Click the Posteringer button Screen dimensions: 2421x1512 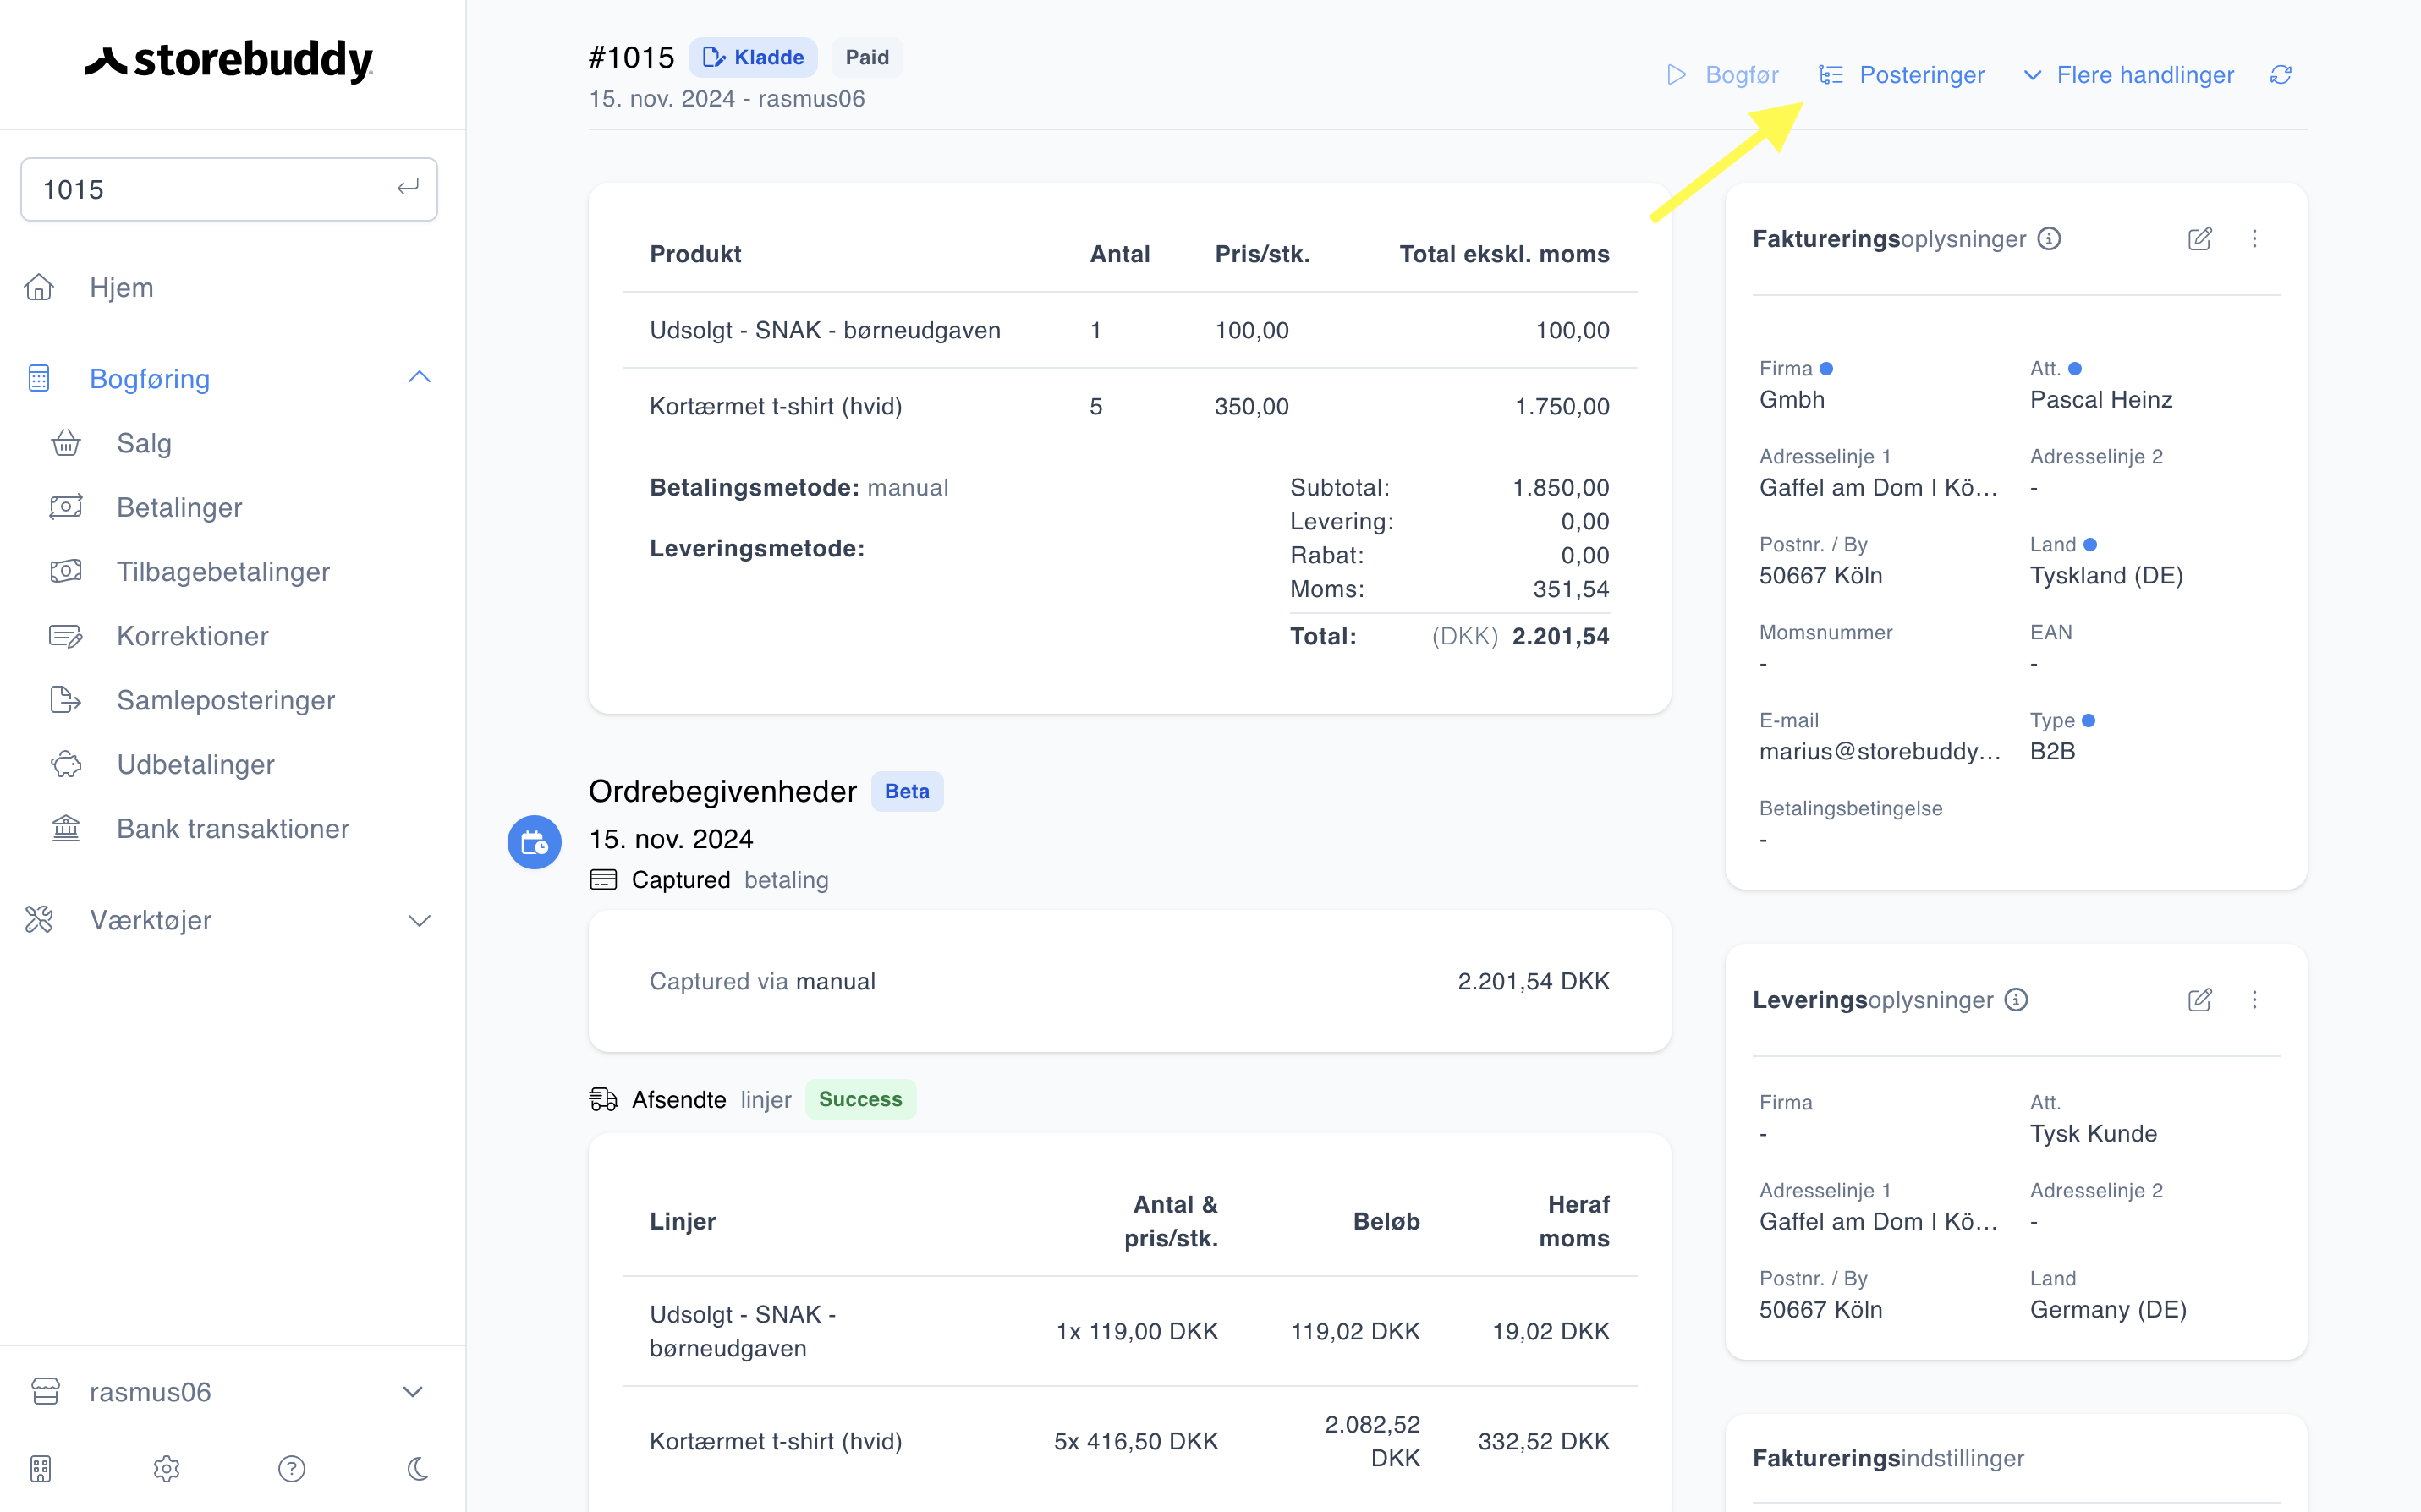pos(1901,75)
